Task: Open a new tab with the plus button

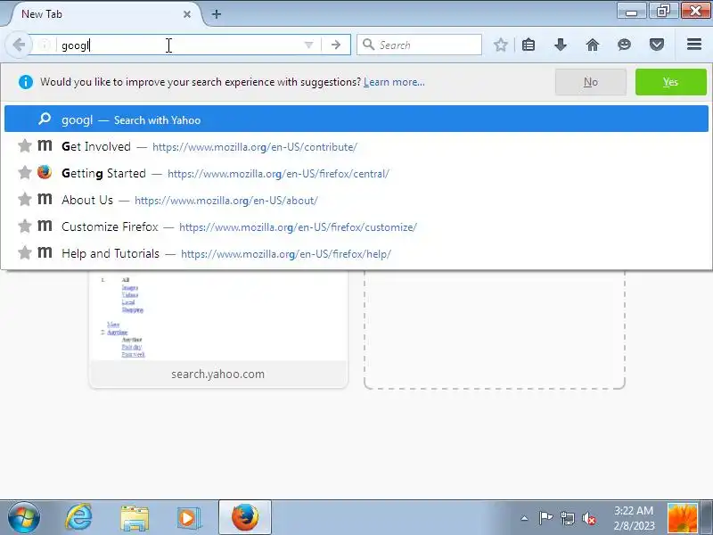Action: [217, 14]
